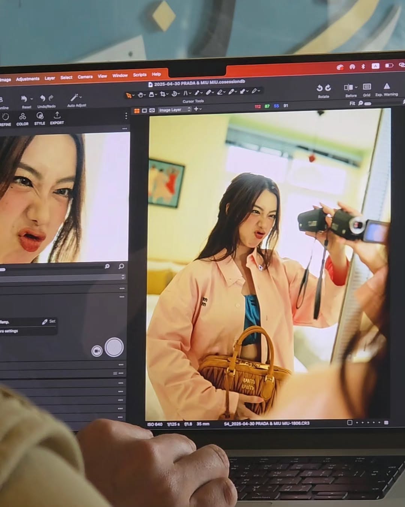405x507 pixels.
Task: Apply Auto Adjust with the magic wand
Action: tap(74, 97)
